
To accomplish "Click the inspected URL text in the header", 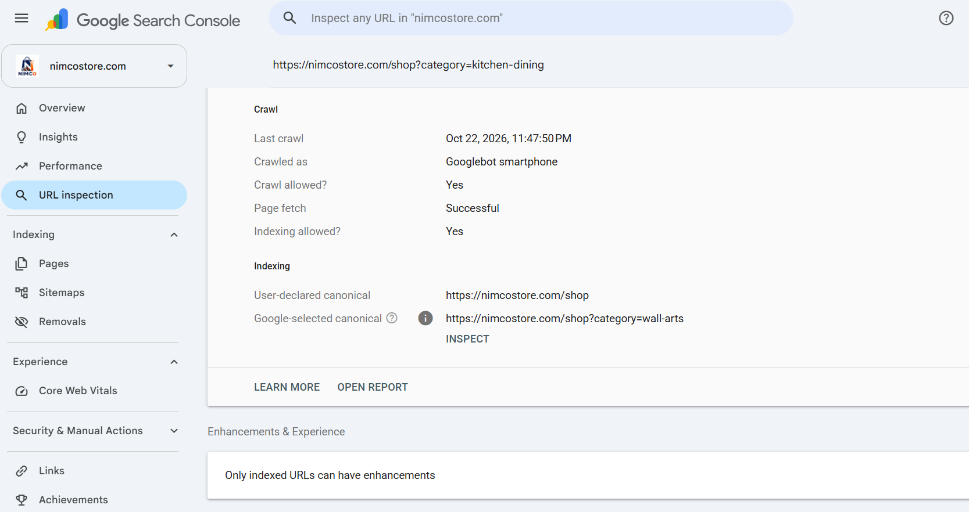I will point(409,65).
